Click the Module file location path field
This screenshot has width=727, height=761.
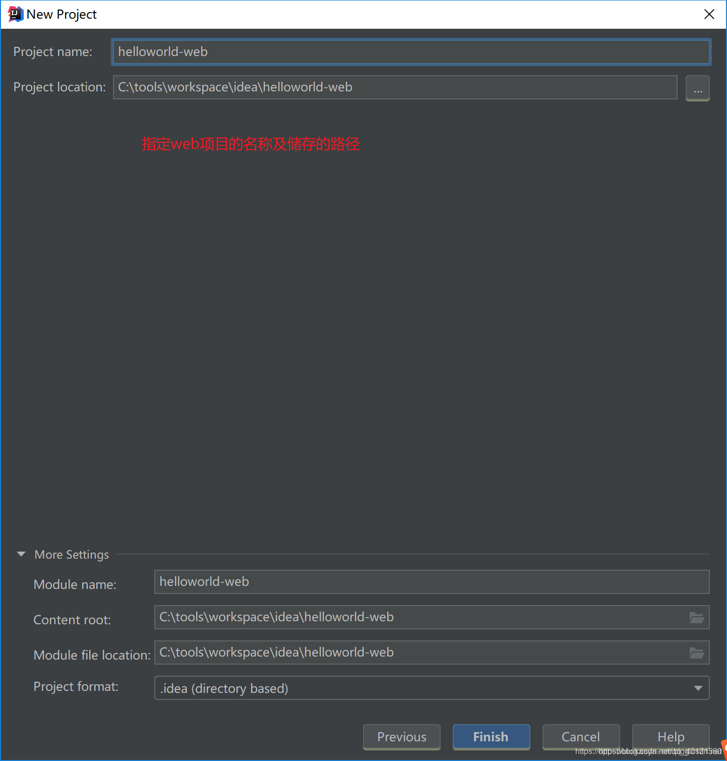[432, 653]
